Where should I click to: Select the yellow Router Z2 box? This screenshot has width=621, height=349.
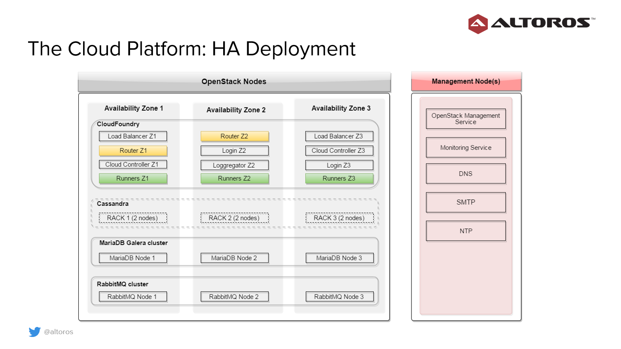[234, 136]
